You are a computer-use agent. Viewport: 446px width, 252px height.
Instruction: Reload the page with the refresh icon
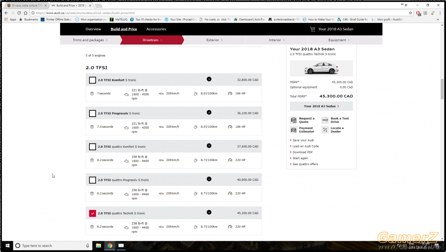[19, 13]
